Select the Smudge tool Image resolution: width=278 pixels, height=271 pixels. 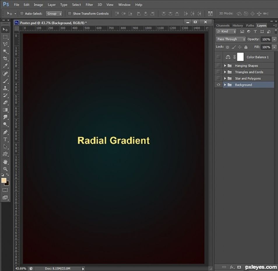tap(5, 117)
